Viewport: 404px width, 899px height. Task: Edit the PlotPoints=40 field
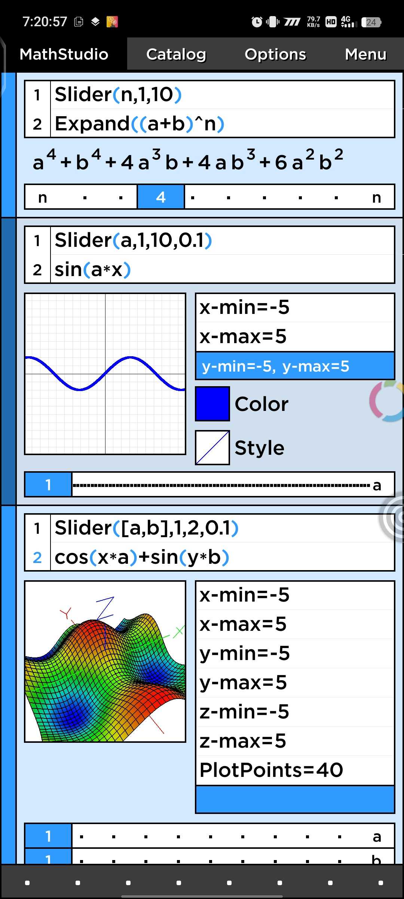tap(295, 770)
